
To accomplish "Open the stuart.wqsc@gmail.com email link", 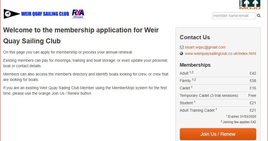I will tap(205, 47).
